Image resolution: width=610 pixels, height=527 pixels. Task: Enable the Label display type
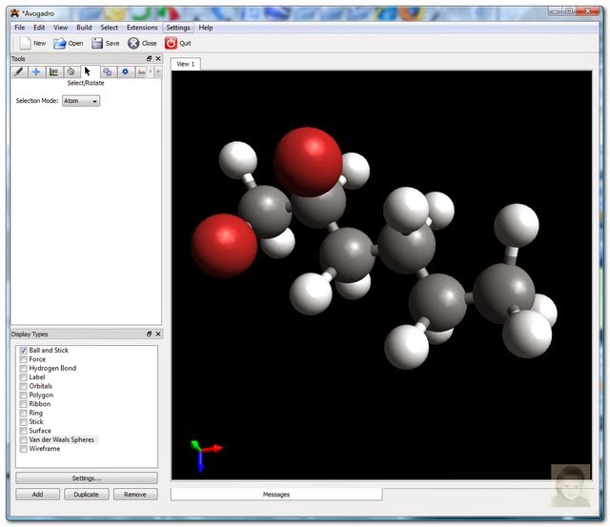[x=23, y=377]
